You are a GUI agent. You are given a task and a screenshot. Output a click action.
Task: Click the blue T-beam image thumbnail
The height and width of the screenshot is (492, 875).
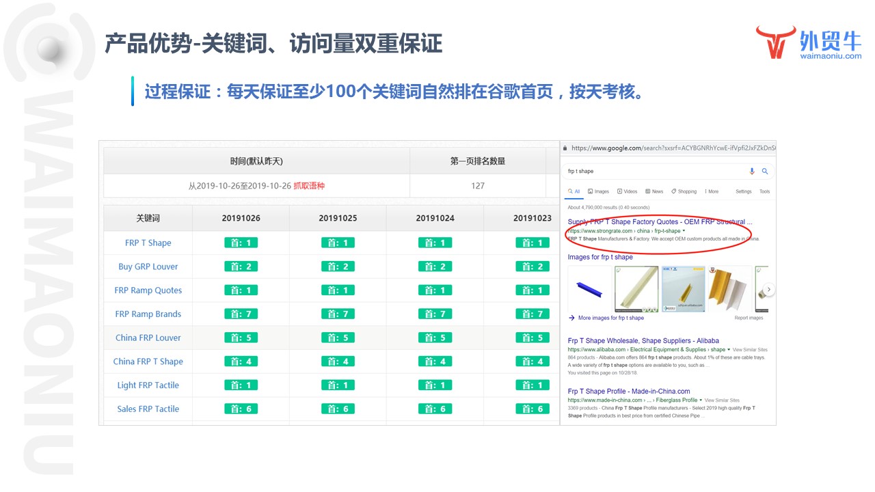click(589, 289)
